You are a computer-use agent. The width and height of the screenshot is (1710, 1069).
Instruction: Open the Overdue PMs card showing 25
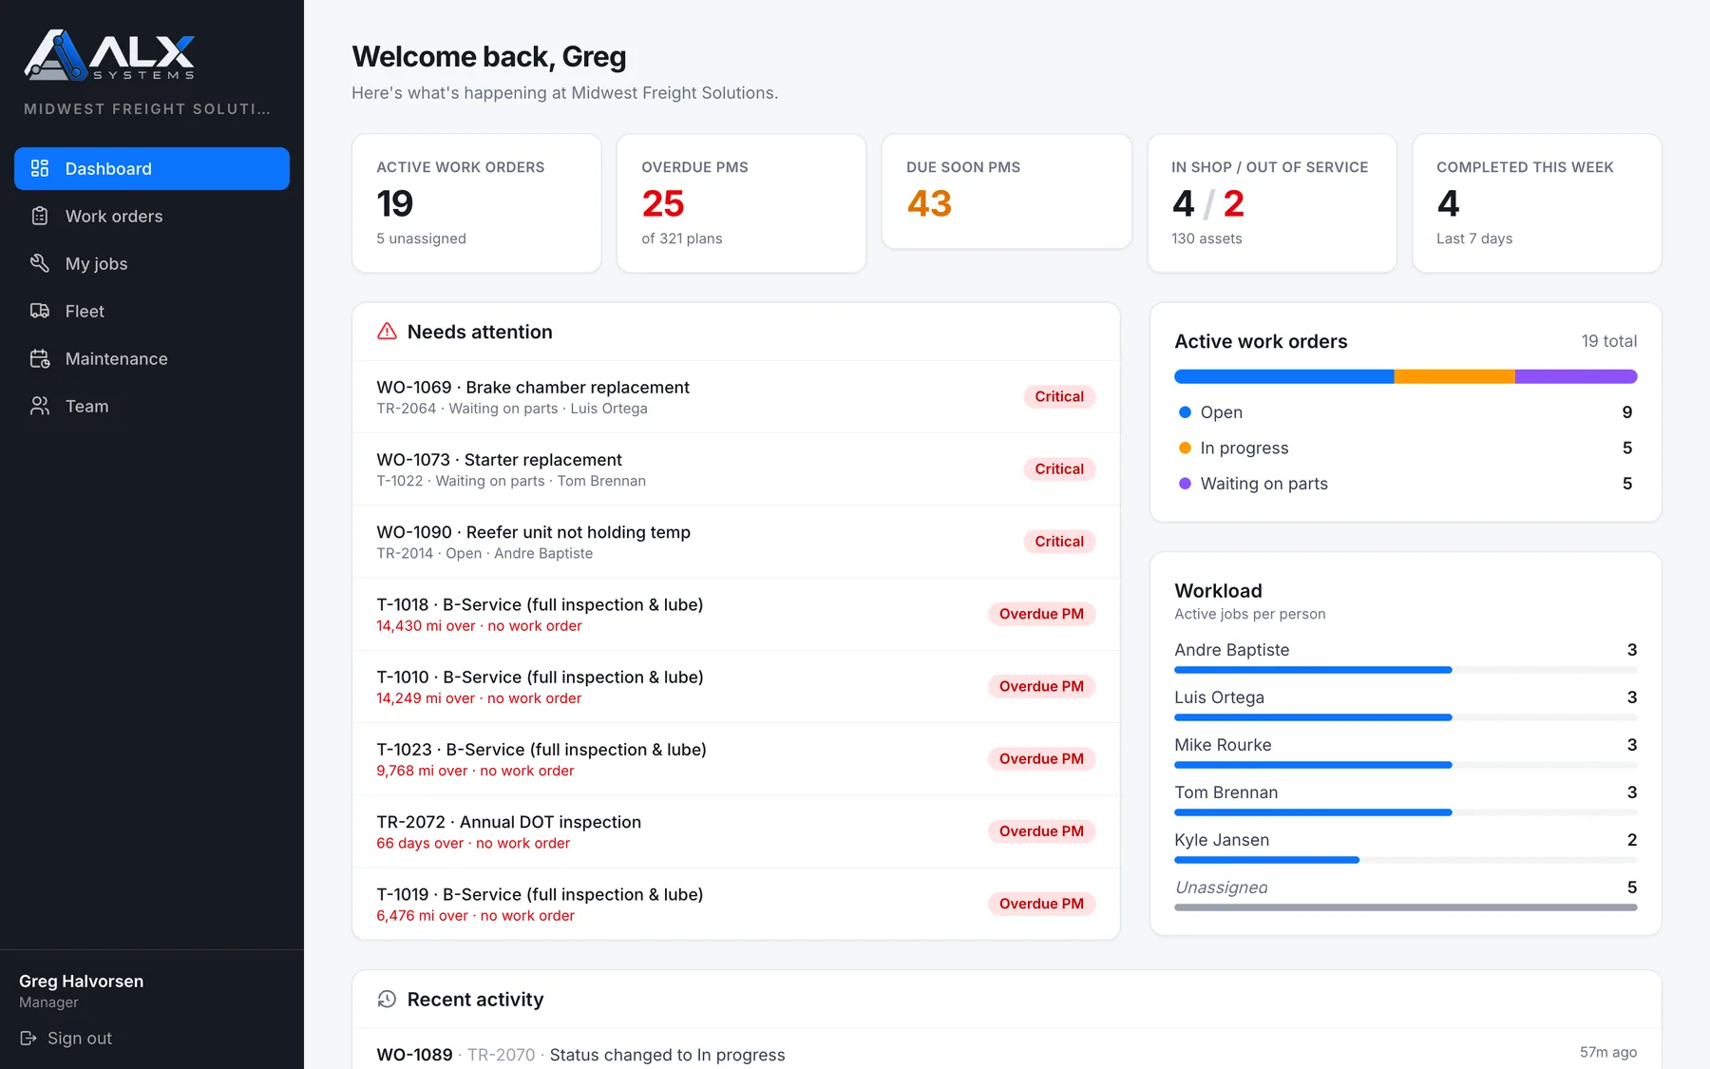click(741, 203)
